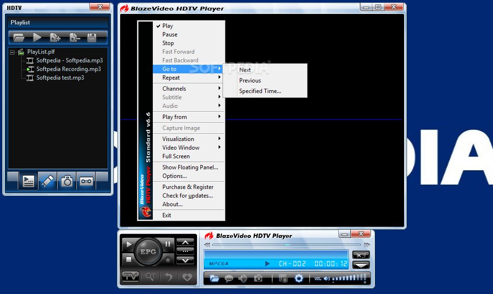Viewport: 493px width, 294px height.
Task: Open the captured images camera tab in HDTV panel
Action: 67,181
